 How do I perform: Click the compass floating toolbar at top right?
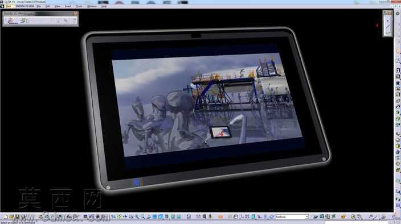[x=387, y=23]
